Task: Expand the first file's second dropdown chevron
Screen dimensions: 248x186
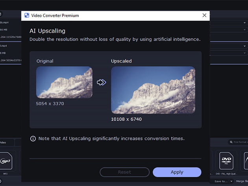Action: click(x=244, y=29)
